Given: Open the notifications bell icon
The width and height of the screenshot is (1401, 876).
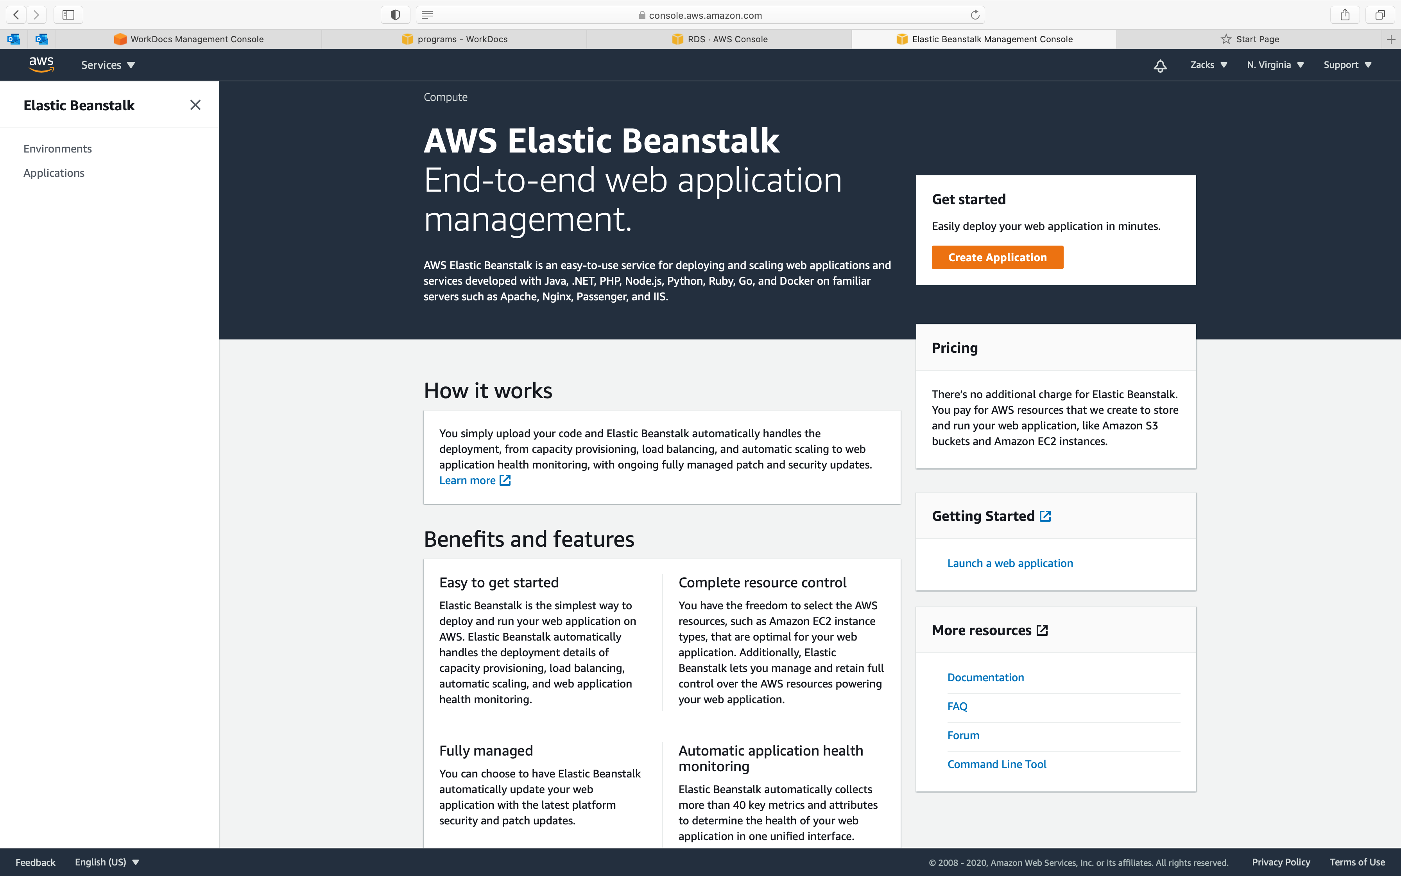Looking at the screenshot, I should point(1159,65).
